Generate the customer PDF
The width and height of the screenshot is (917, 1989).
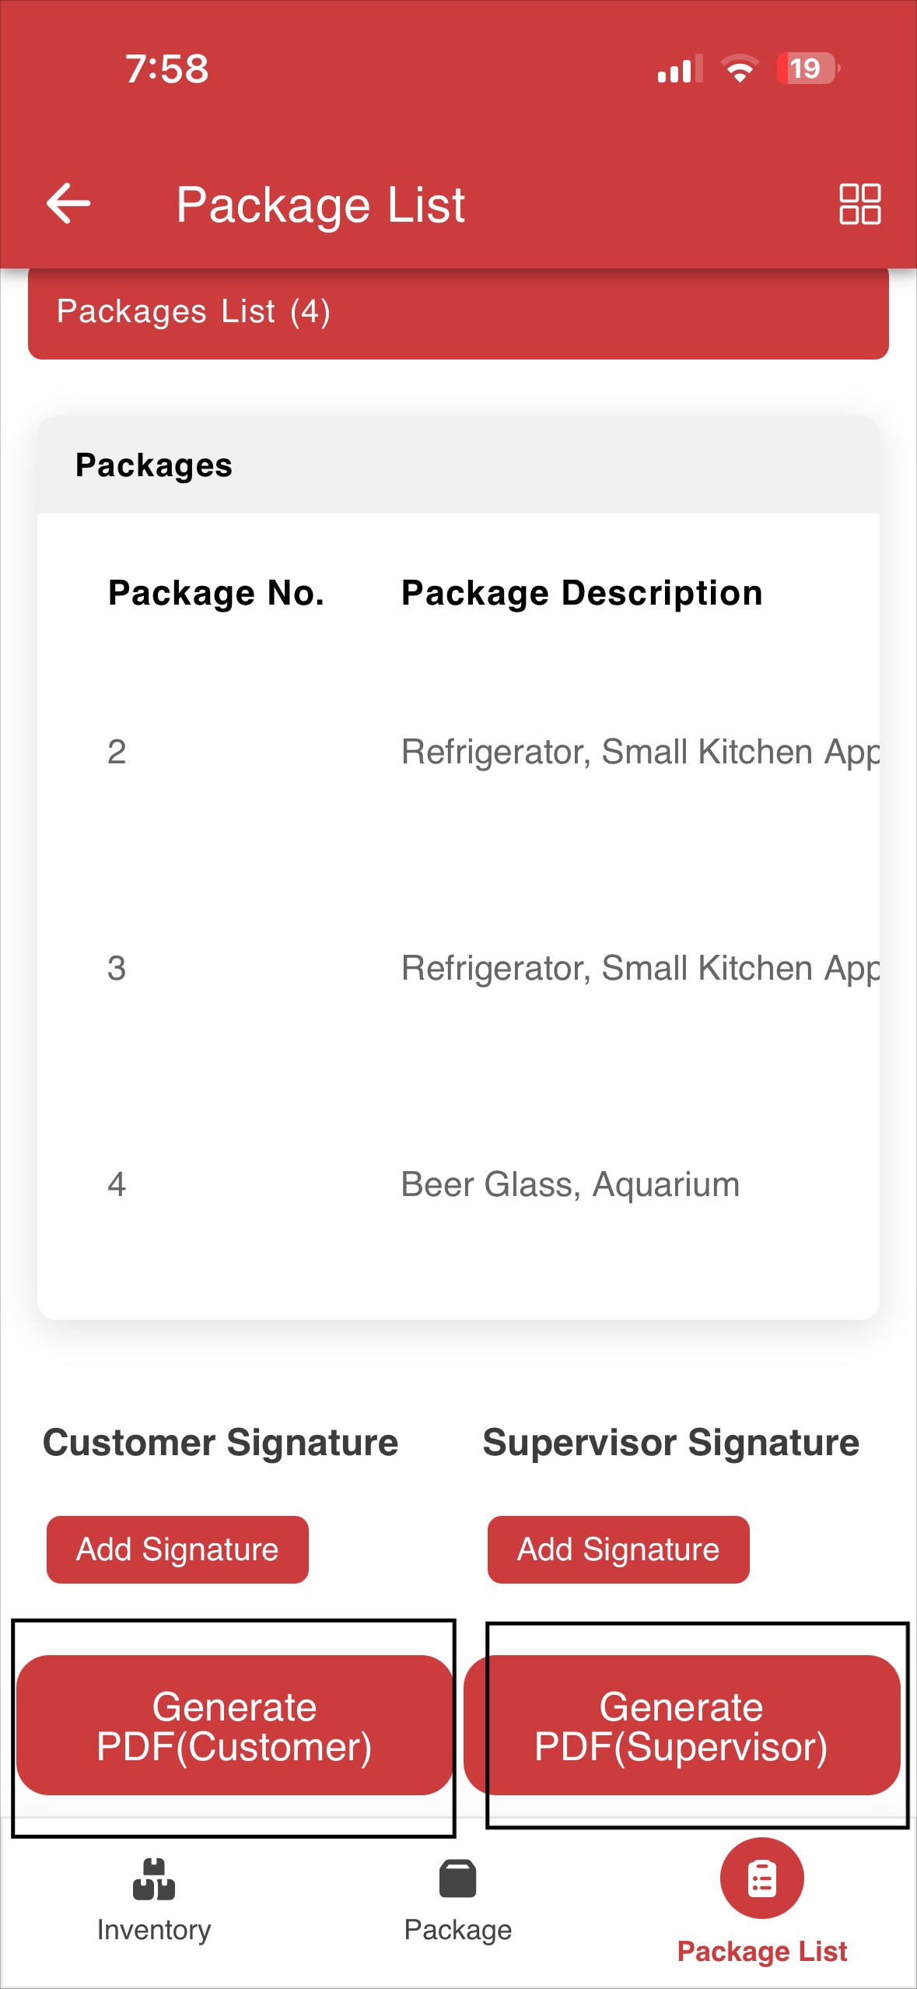(x=234, y=1726)
